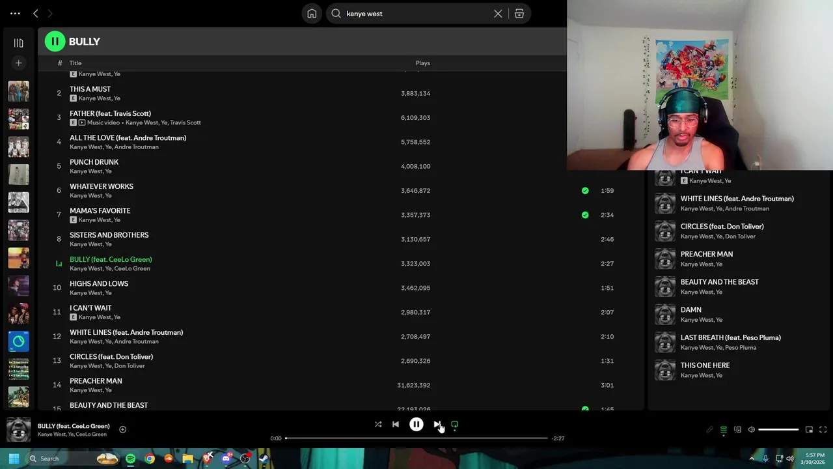Open Discord from the taskbar
This screenshot has width=833, height=469.
226,459
